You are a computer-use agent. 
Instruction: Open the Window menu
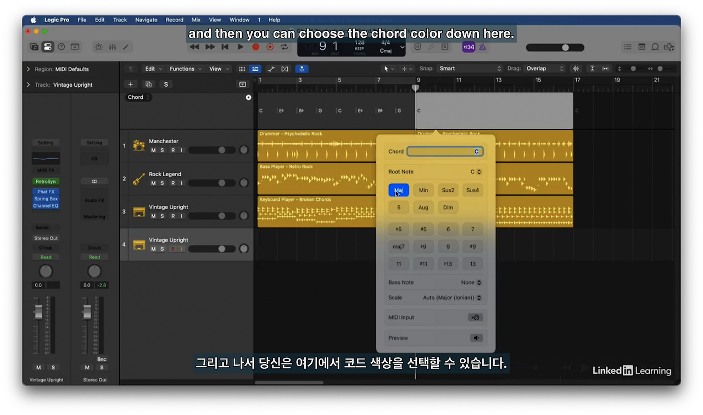coord(239,20)
